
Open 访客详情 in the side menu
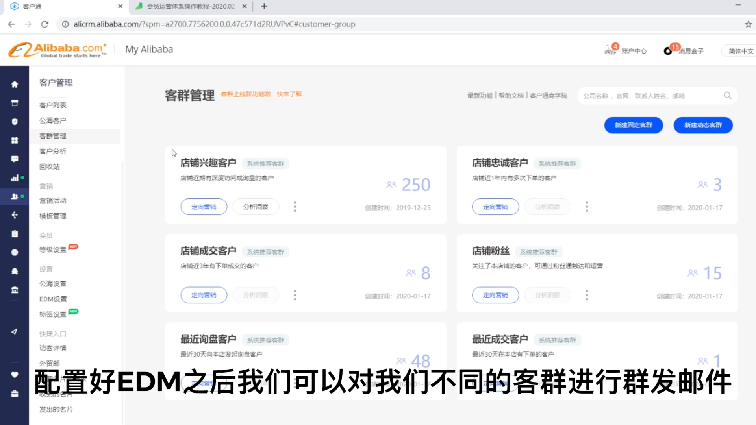click(x=53, y=348)
